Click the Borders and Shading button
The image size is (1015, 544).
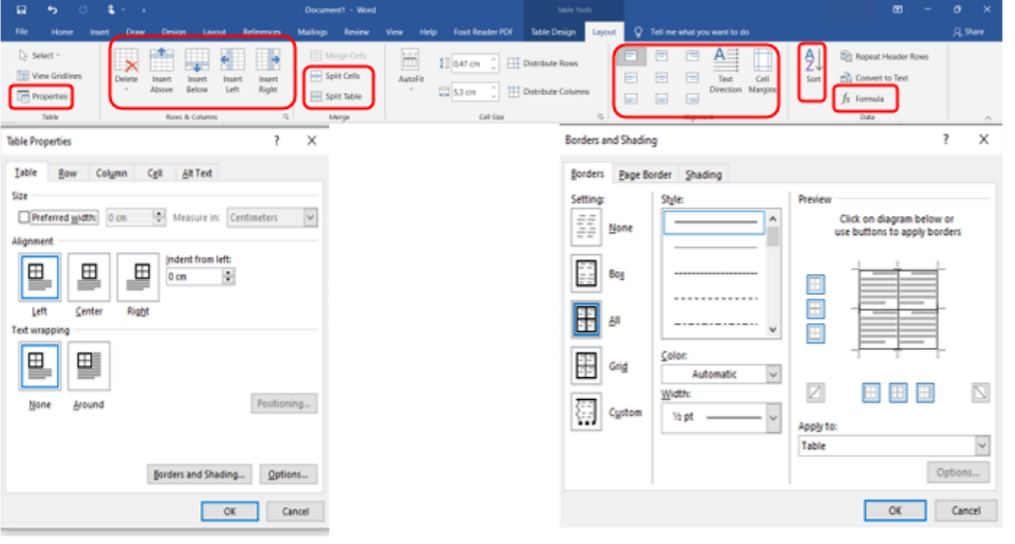coord(200,474)
